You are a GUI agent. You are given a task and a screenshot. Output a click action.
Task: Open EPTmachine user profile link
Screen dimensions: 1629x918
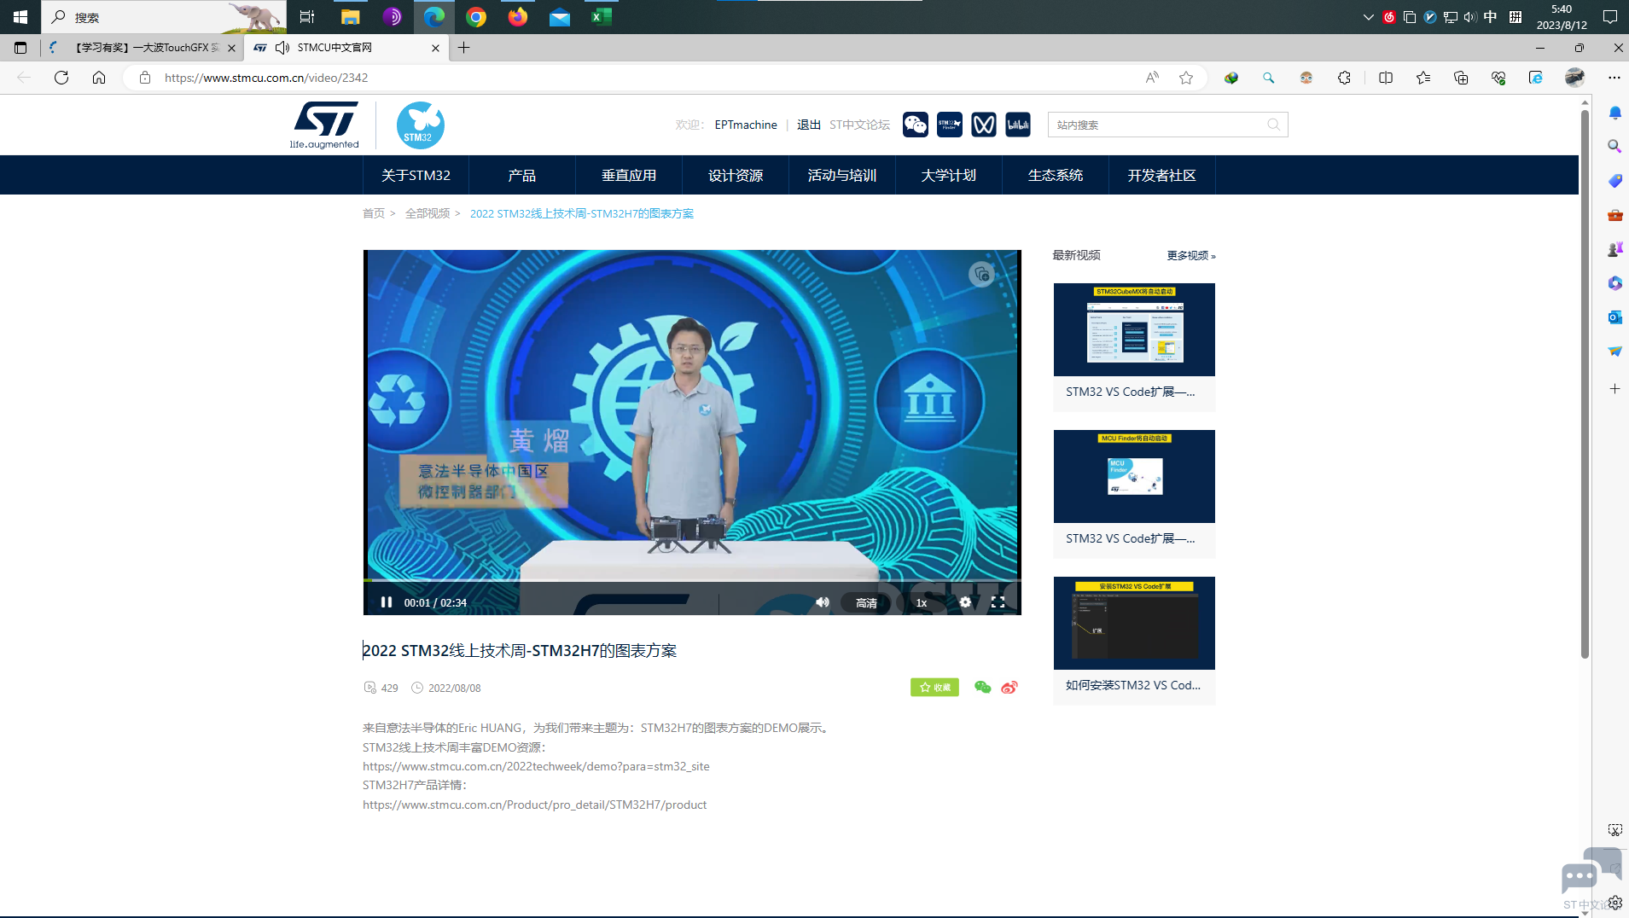746,125
